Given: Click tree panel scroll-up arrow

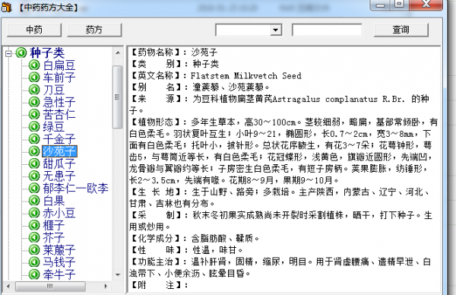Looking at the screenshot, I should (118, 52).
